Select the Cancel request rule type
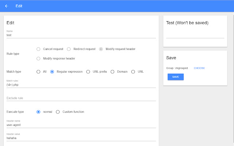The image size is (234, 146). click(x=38, y=49)
